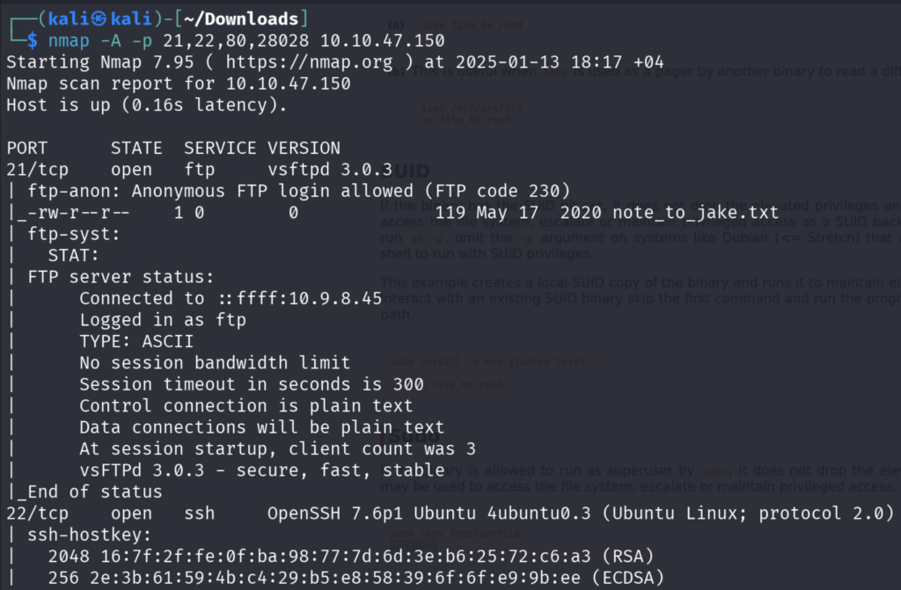Screen dimensions: 901x590
Task: Click the SERVICE column header
Action: [x=220, y=148]
